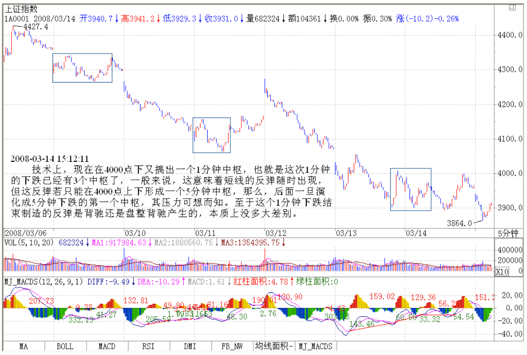527x355 pixels.
Task: Click the open price 开3940.7
Action: pyautogui.click(x=96, y=19)
